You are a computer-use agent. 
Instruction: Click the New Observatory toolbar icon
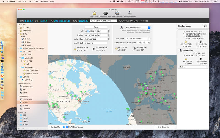pos(130,13)
